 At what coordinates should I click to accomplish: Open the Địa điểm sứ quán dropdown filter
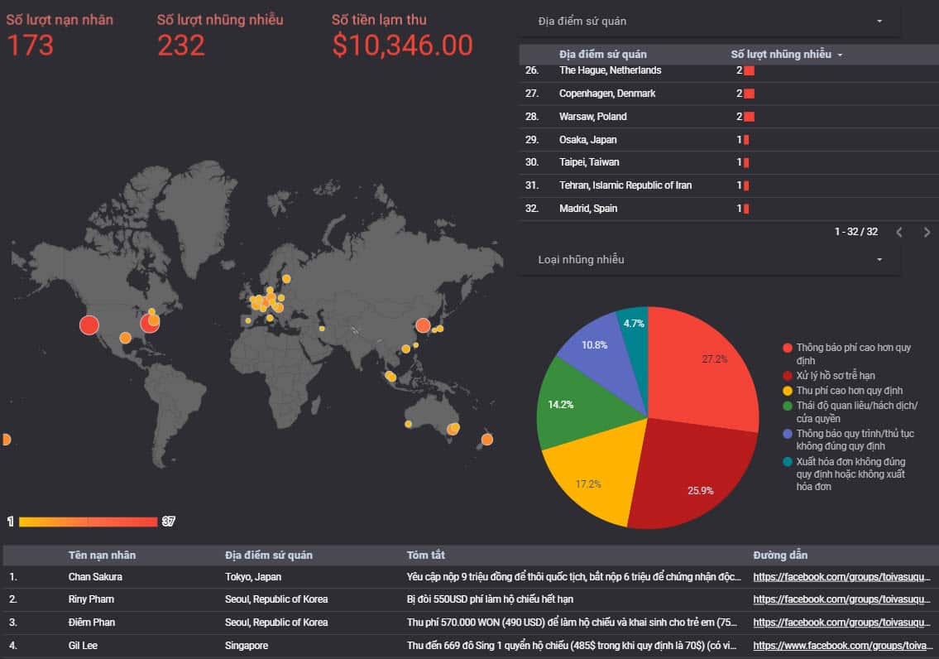coord(709,21)
